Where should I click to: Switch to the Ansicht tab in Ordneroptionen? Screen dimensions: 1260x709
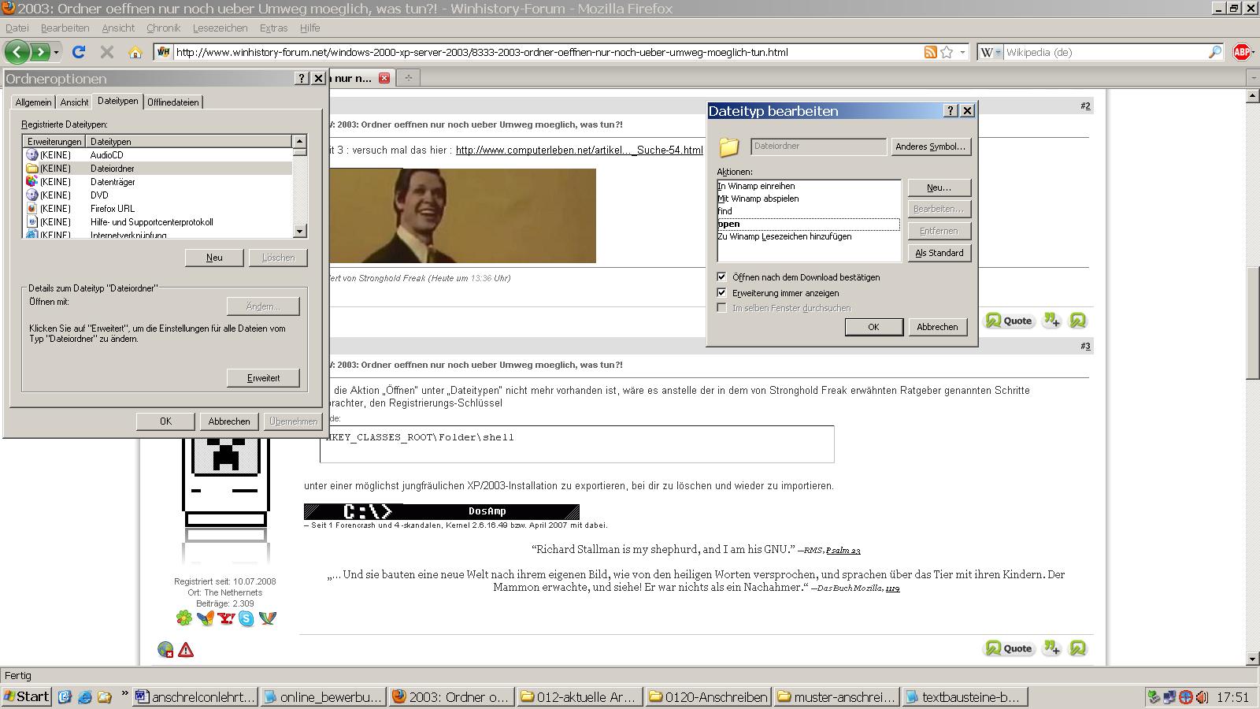74,102
